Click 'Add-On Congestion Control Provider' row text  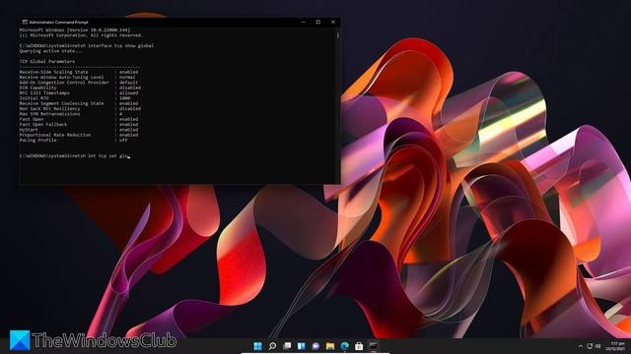tap(64, 83)
